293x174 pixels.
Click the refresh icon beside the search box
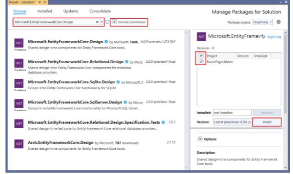(107, 22)
